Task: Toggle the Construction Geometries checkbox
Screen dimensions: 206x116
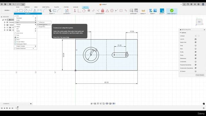Action: [x=195, y=68]
